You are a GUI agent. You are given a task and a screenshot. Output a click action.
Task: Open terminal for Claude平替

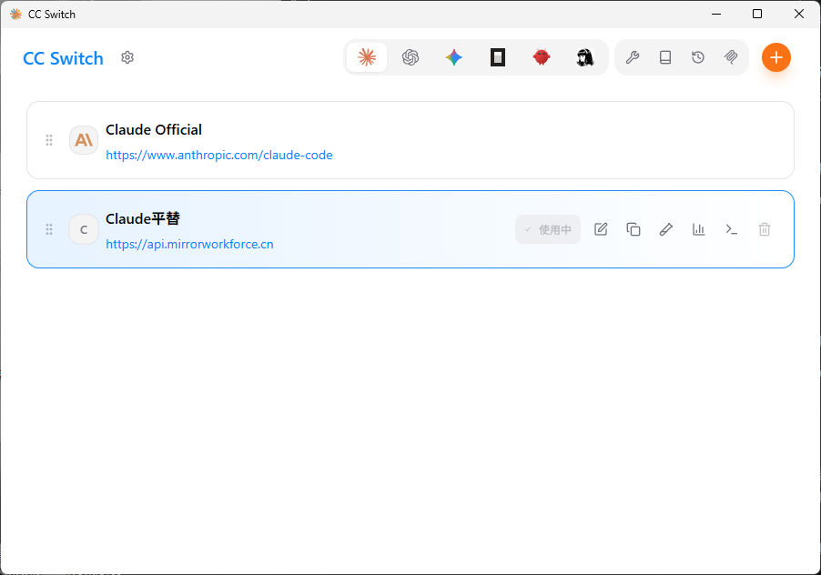pos(732,229)
